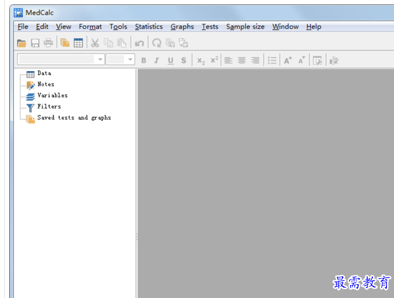Decrease font size
The image size is (394, 298).
click(302, 60)
